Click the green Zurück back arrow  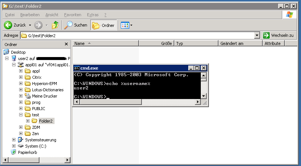point(8,25)
